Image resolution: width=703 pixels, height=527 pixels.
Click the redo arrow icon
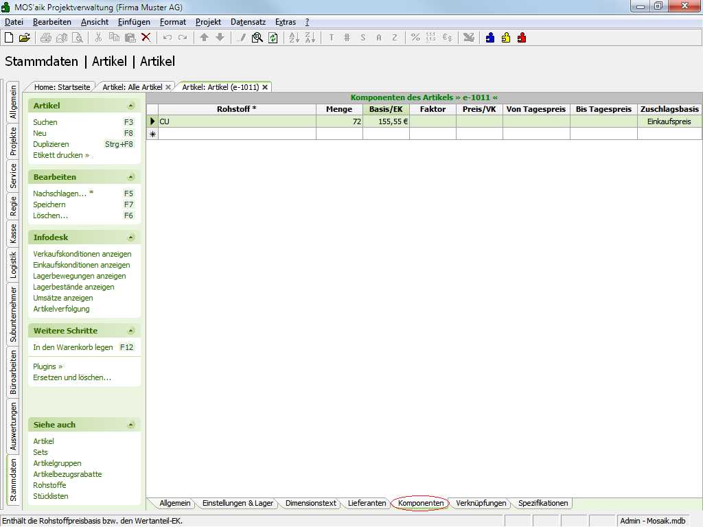183,38
